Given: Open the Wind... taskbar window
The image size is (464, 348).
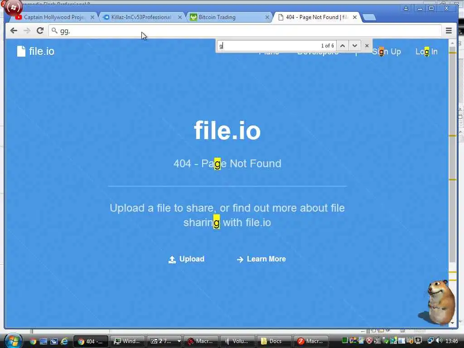Looking at the screenshot, I should point(127,341).
